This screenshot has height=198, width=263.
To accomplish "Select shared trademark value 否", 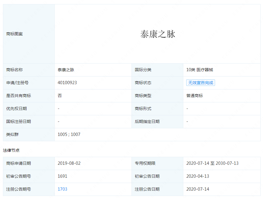I will [60, 96].
